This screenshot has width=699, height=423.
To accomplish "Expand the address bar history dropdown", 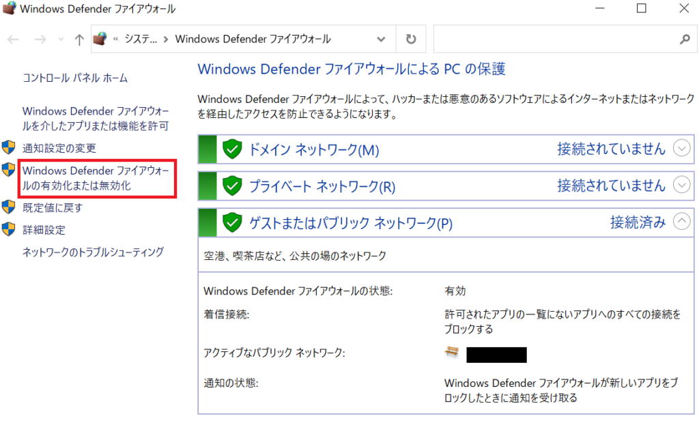I will point(381,39).
